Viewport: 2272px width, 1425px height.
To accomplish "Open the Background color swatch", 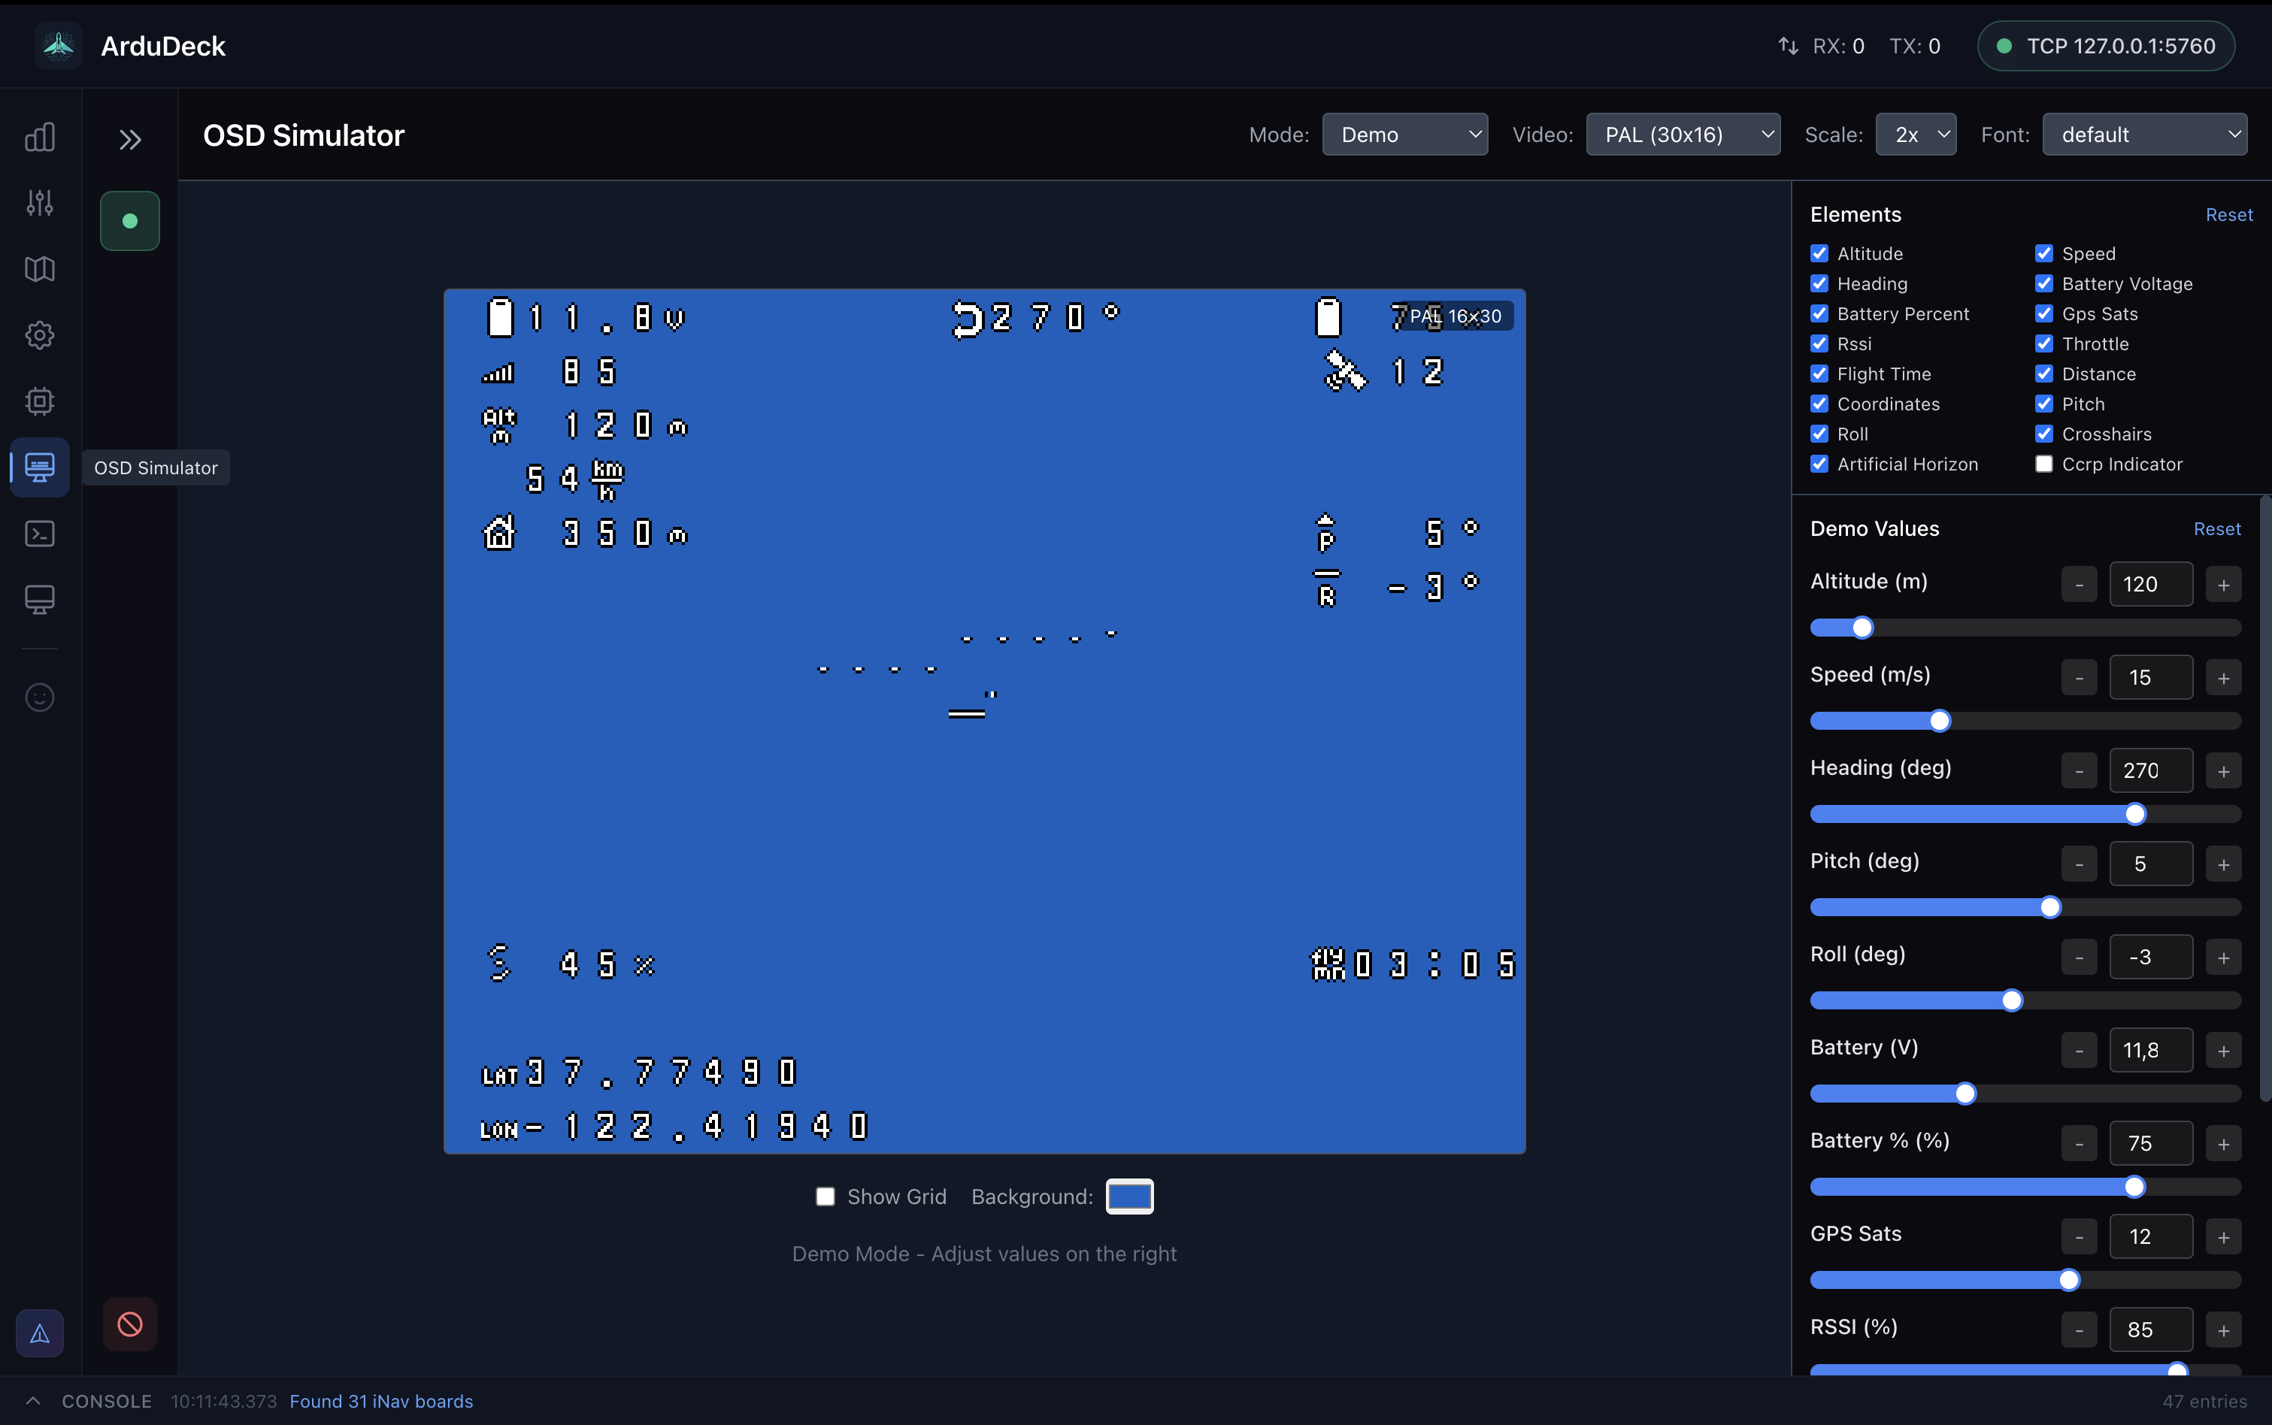I will point(1129,1196).
